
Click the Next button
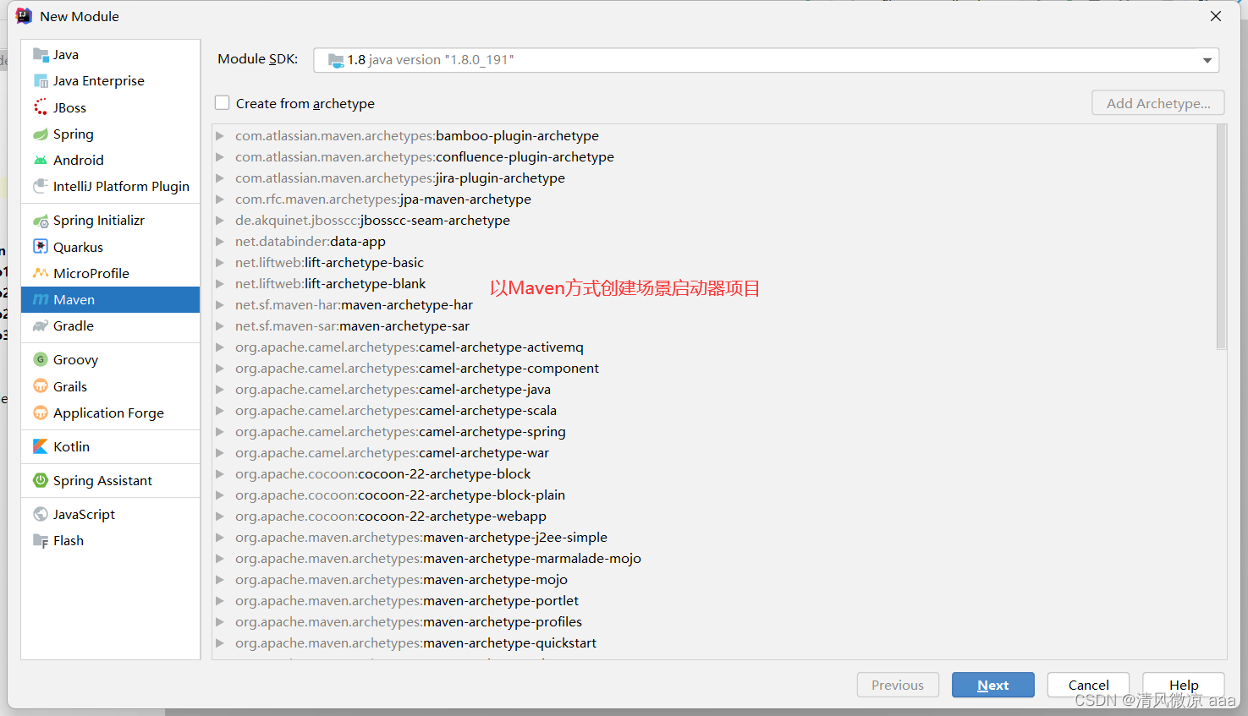tap(993, 685)
